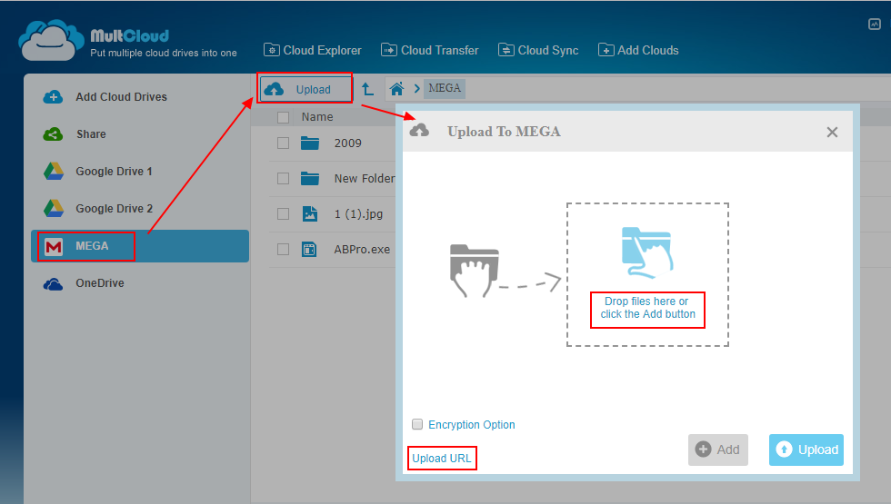The width and height of the screenshot is (891, 504).
Task: Click the dialog title cloud upload icon
Action: pyautogui.click(x=419, y=131)
